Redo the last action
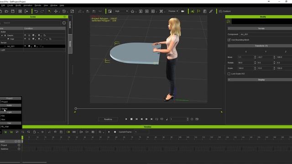The height and width of the screenshot is (164, 292). click(x=42, y=11)
